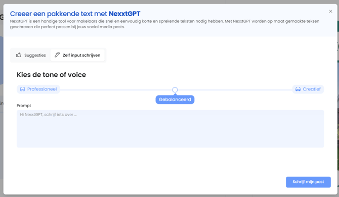This screenshot has height=197, width=339.
Task: Click the dimmed backdrop left of dialog
Action: pyautogui.click(x=2, y=129)
